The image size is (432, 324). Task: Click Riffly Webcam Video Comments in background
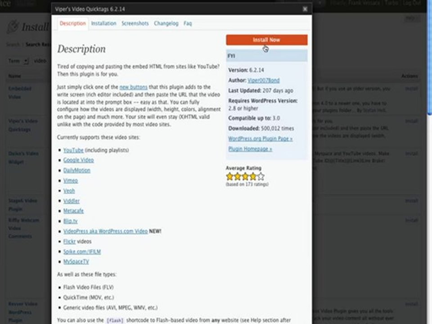tap(24, 228)
